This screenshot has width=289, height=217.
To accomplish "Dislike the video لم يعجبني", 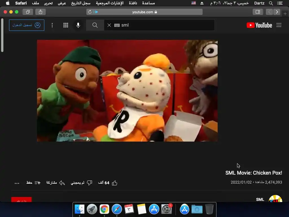I will click(x=81, y=183).
